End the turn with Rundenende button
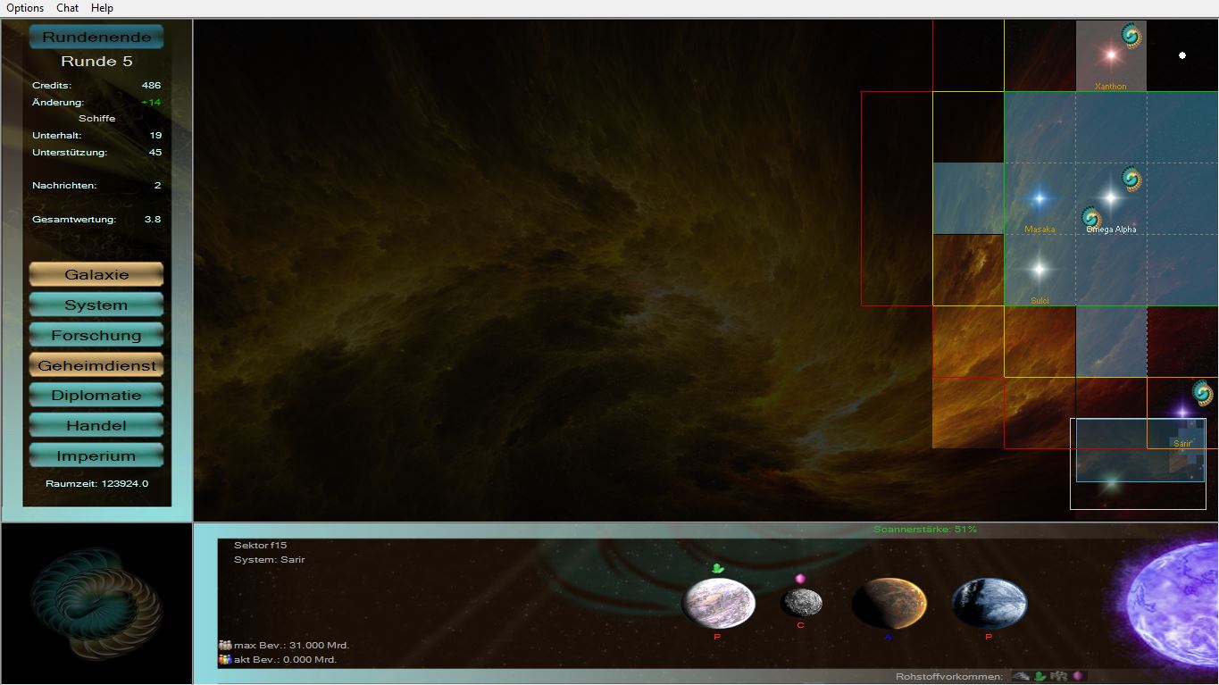This screenshot has height=685, width=1219. (96, 37)
